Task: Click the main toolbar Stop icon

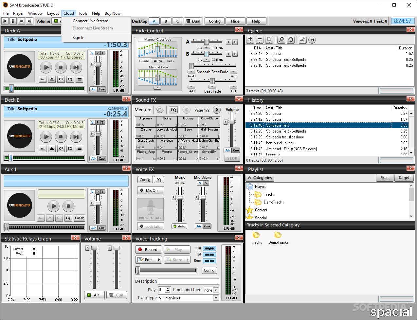Action: [x=21, y=21]
